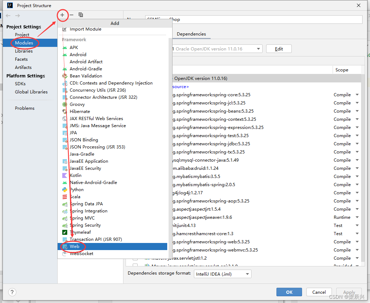
Task: Open the help question mark icon
Action: [12, 292]
